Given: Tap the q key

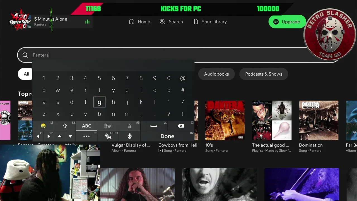Looking at the screenshot, I should point(44,90).
